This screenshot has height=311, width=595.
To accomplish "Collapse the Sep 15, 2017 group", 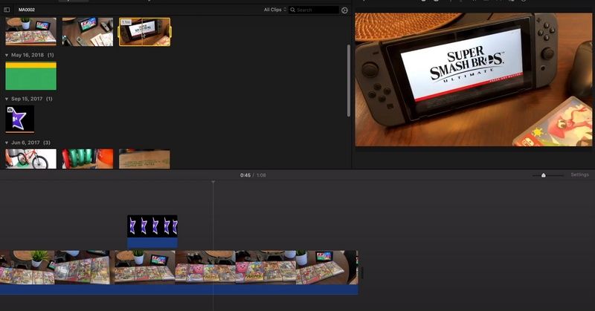I will (x=7, y=99).
